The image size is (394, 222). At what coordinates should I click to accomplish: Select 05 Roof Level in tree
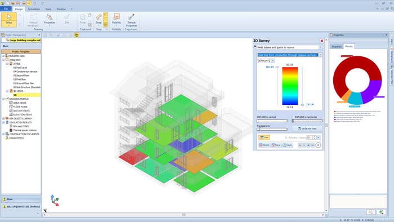(20, 68)
